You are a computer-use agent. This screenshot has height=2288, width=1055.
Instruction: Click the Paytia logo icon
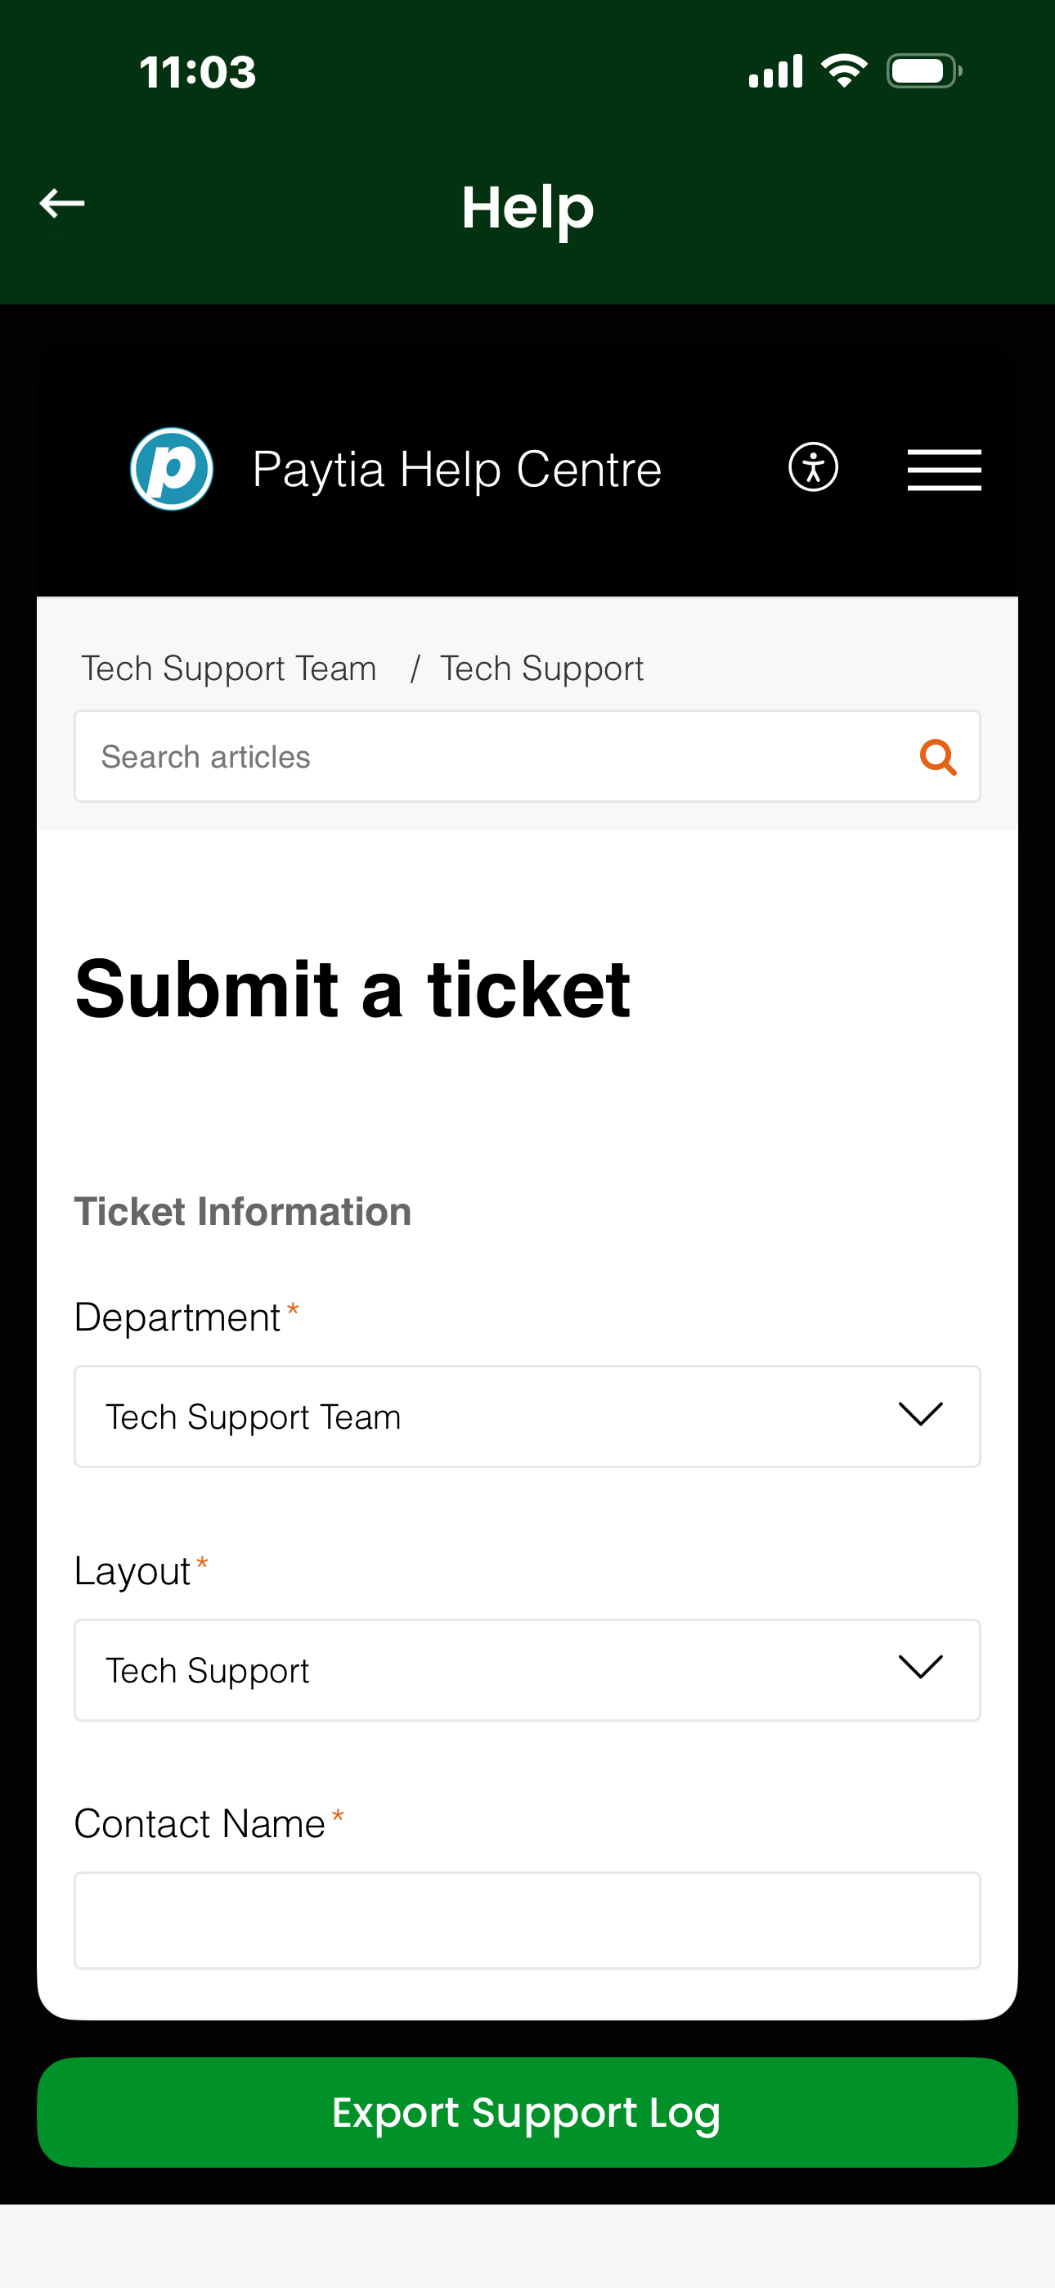point(172,469)
